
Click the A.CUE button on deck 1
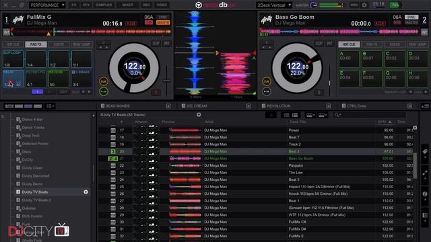[131, 24]
